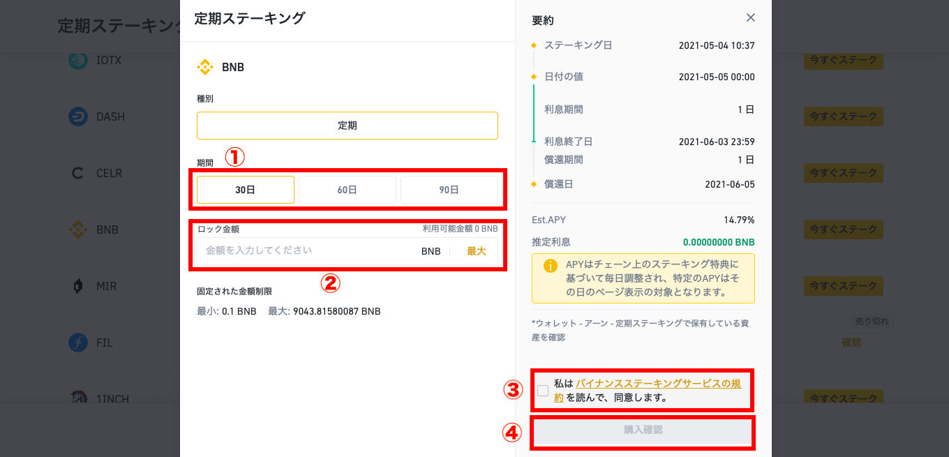Click 今すぐステーク button for DASH row
Image resolution: width=949 pixels, height=457 pixels.
click(844, 117)
